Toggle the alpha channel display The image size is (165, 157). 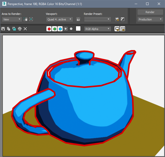coord(66,29)
